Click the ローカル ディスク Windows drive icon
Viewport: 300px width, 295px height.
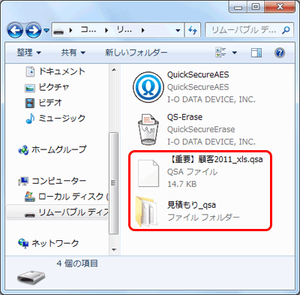click(x=30, y=197)
